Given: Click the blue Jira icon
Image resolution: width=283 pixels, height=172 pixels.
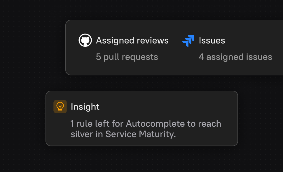Looking at the screenshot, I should pos(188,41).
